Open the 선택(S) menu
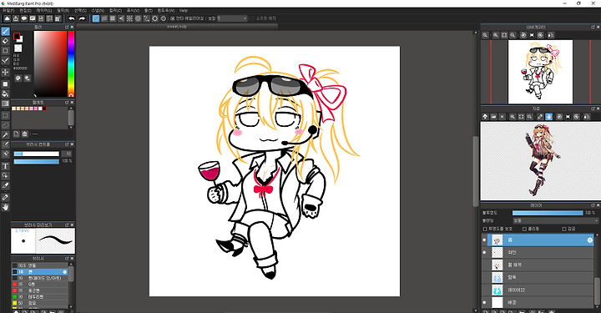This screenshot has height=313, width=601. coord(80,11)
